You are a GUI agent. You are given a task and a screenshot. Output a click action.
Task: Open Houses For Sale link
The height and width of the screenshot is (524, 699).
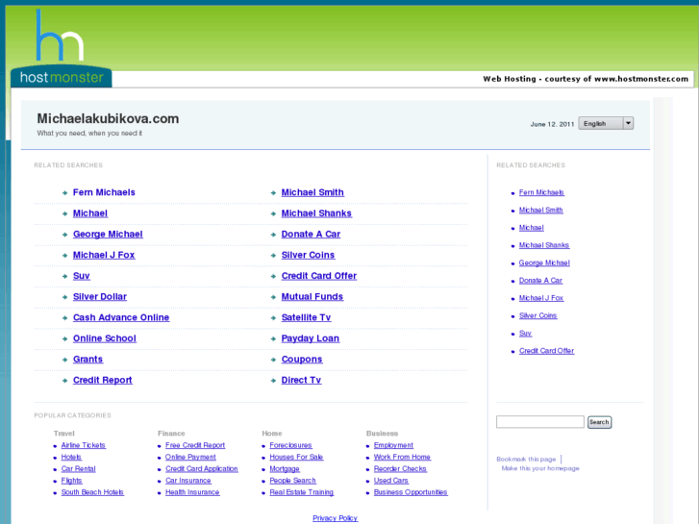click(296, 457)
